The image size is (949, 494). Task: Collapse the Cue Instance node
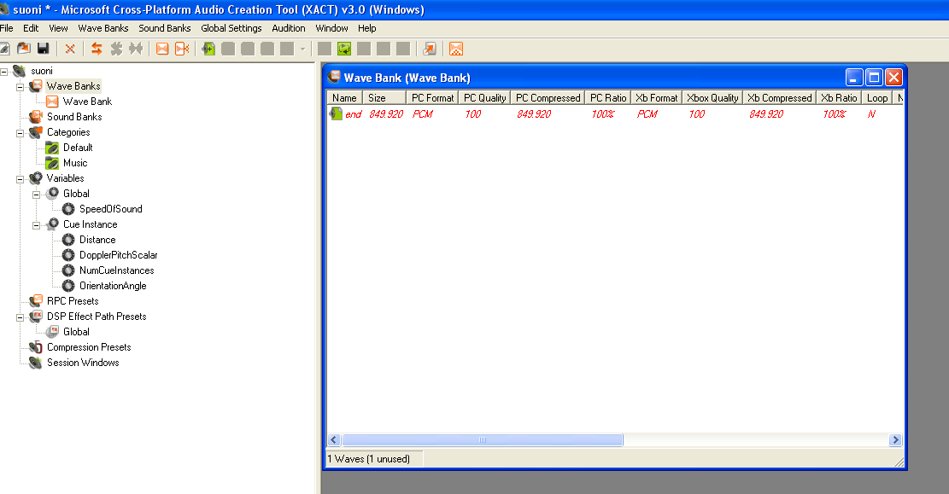tap(37, 225)
